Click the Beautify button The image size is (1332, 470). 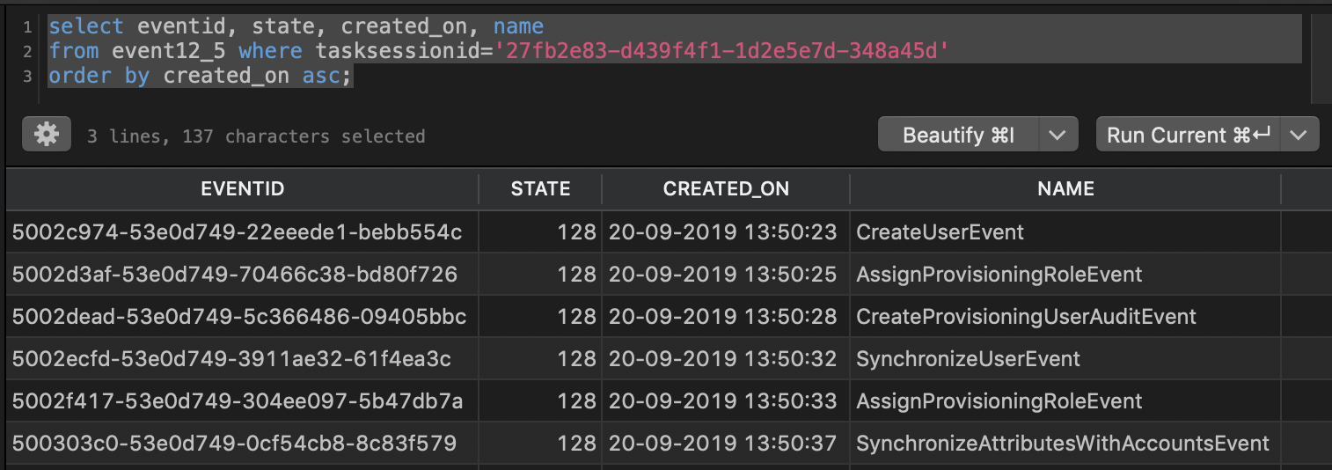pyautogui.click(x=958, y=136)
